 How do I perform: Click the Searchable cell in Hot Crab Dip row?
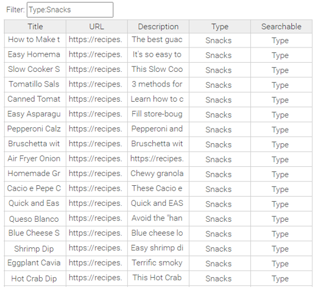coord(281,278)
